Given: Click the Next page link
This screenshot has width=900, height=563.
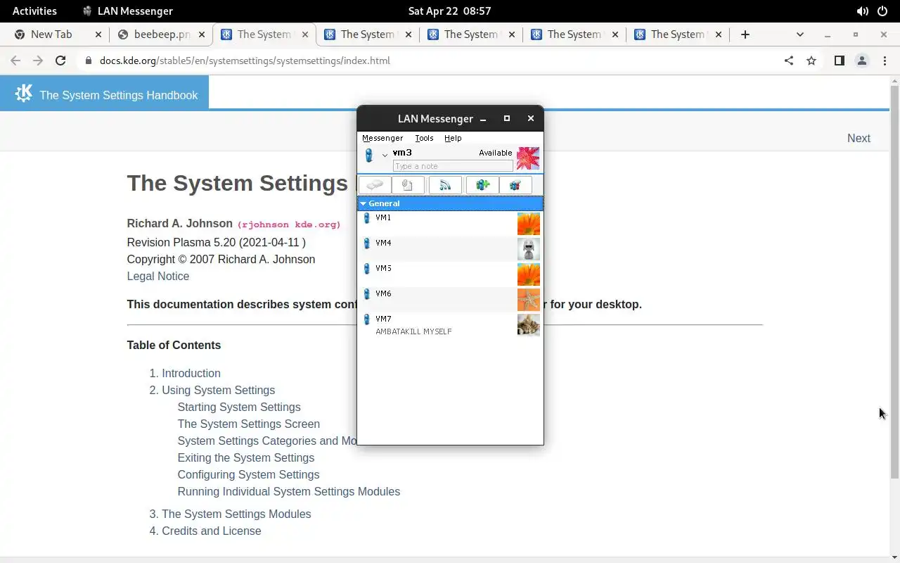Looking at the screenshot, I should (859, 138).
